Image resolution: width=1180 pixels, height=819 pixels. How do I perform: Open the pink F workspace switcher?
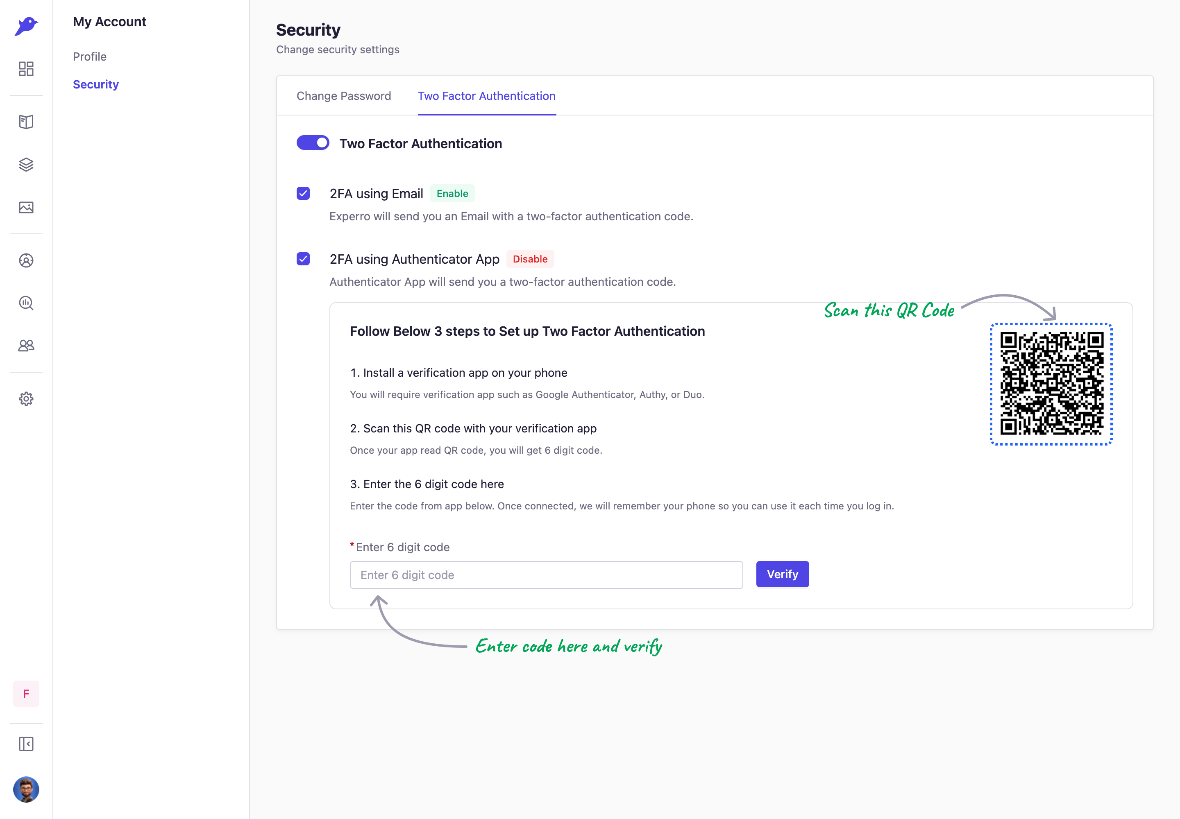(26, 694)
